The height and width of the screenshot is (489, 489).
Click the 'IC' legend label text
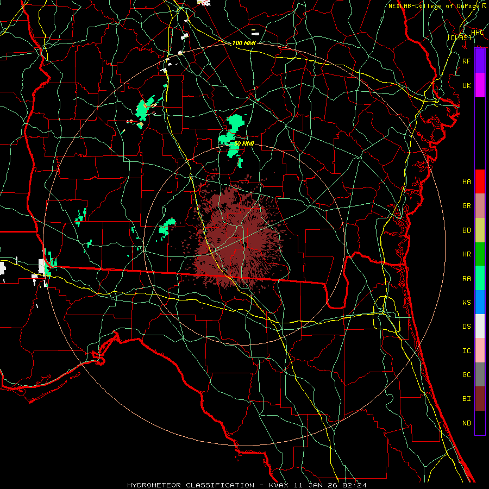click(466, 351)
